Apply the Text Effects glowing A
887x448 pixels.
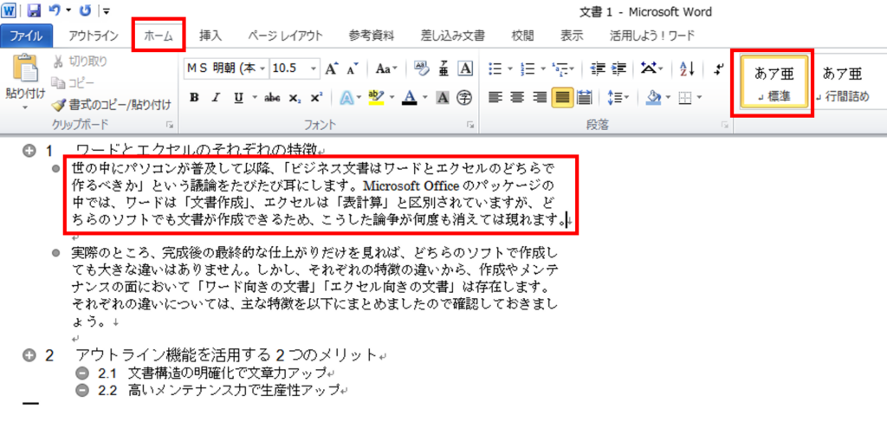346,97
